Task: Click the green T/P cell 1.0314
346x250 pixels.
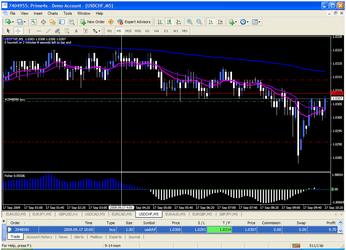Action: coord(219,230)
